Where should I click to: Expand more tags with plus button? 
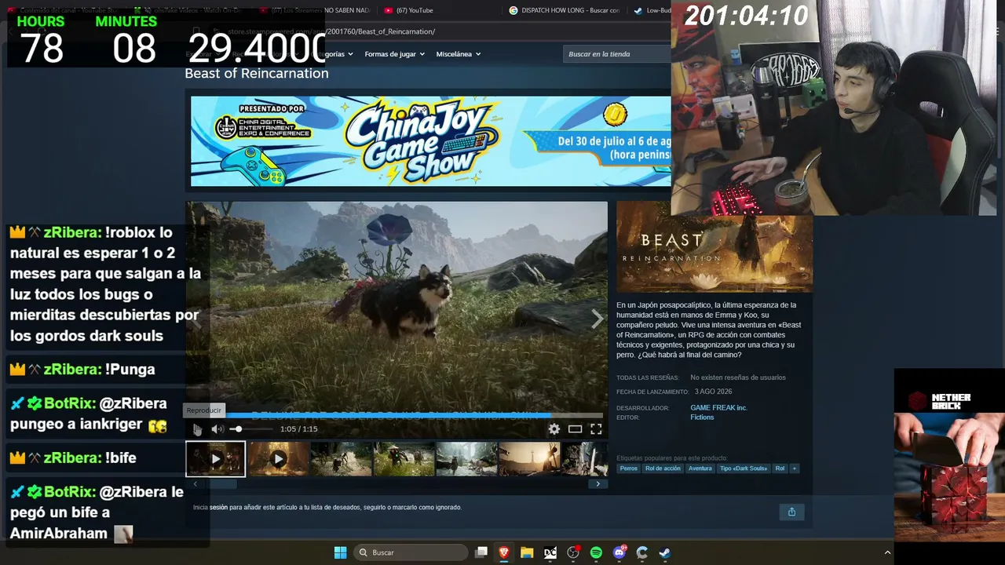point(795,468)
